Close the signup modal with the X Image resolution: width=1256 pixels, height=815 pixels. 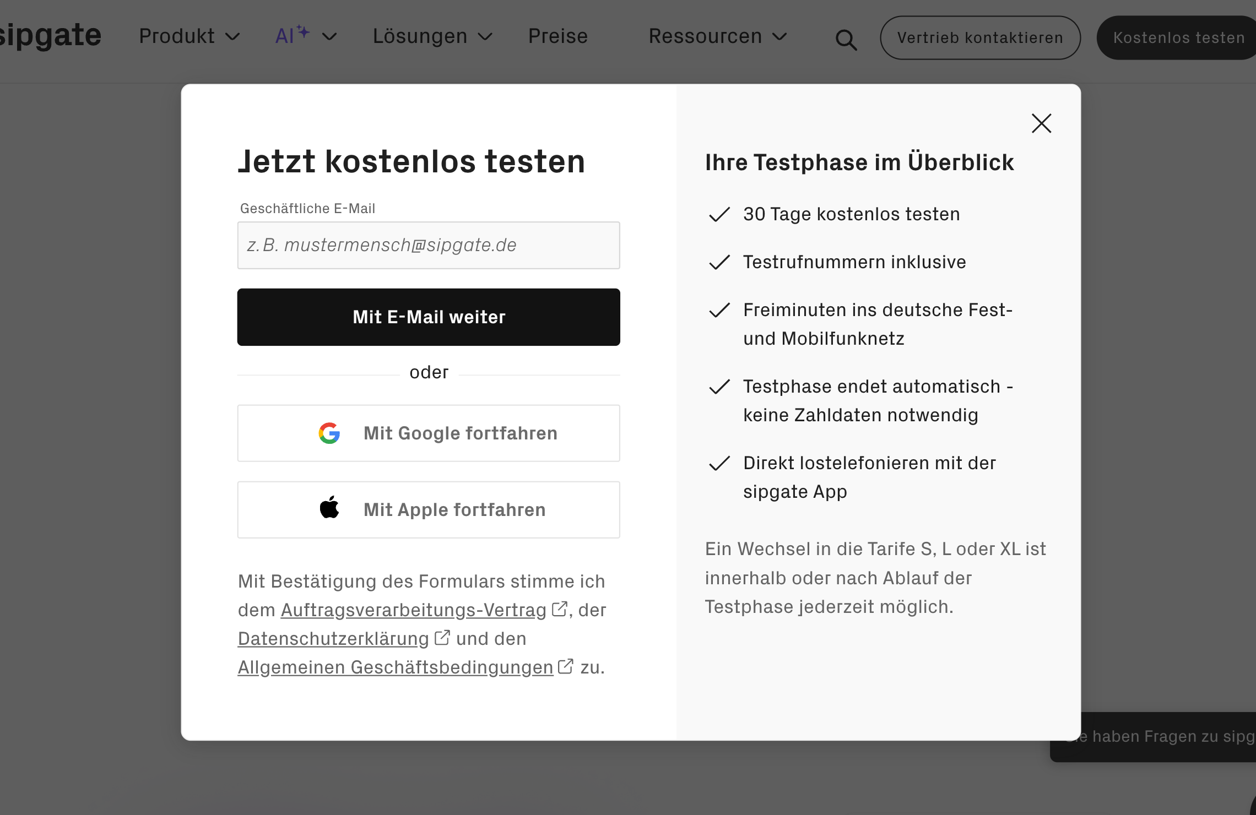pos(1041,123)
